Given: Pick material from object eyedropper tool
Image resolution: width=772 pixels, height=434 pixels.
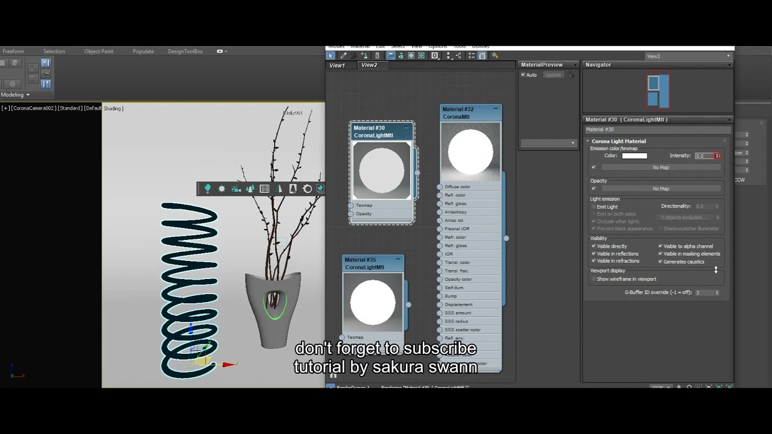Looking at the screenshot, I should (343, 55).
